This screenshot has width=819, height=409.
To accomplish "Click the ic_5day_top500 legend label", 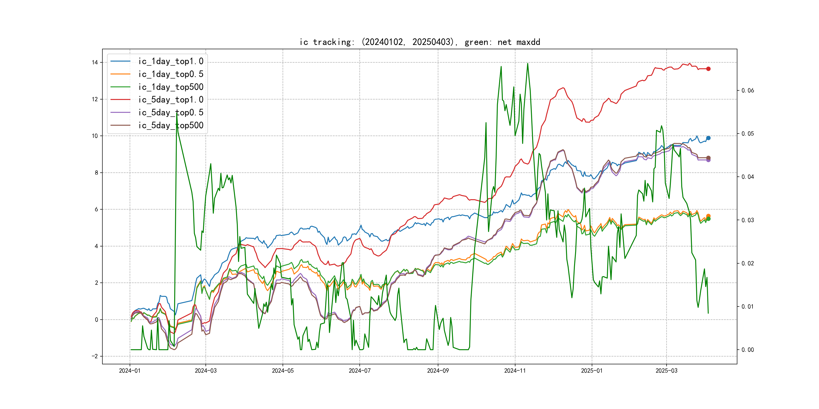I will pos(171,125).
